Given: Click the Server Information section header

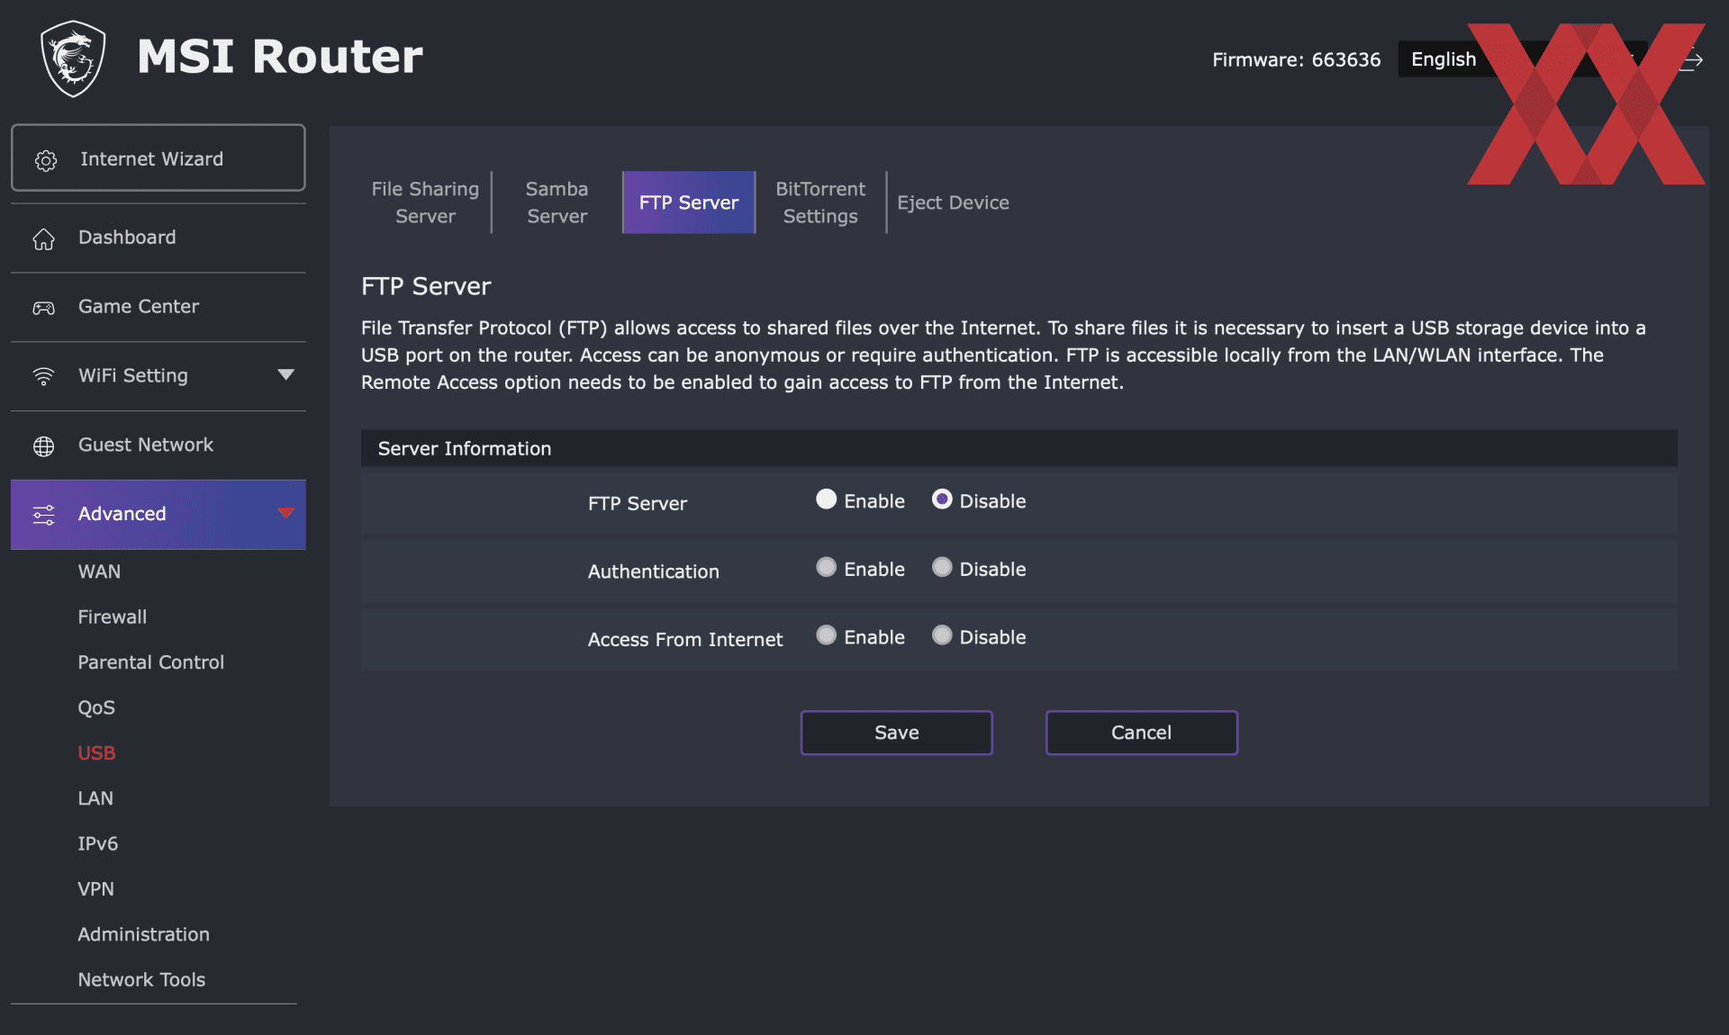Looking at the screenshot, I should click(x=1018, y=448).
